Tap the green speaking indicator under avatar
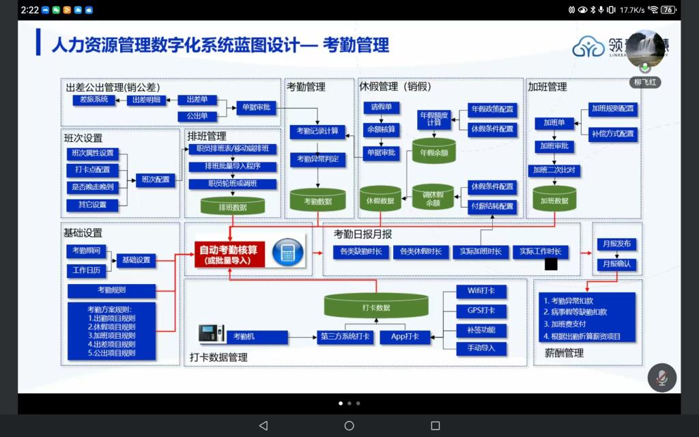The width and height of the screenshot is (699, 437). (645, 68)
